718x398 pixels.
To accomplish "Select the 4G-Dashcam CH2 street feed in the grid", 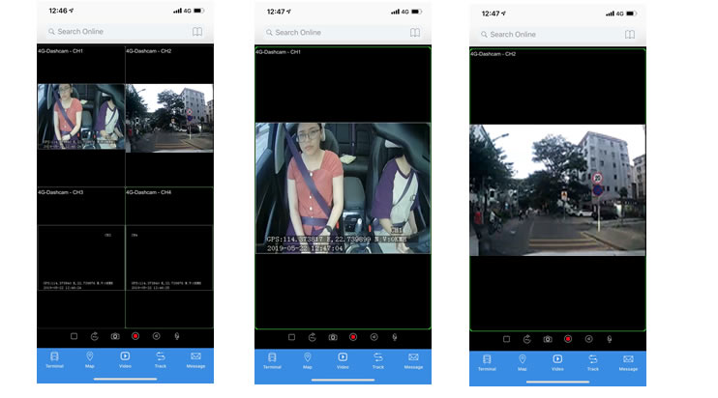I will point(169,118).
